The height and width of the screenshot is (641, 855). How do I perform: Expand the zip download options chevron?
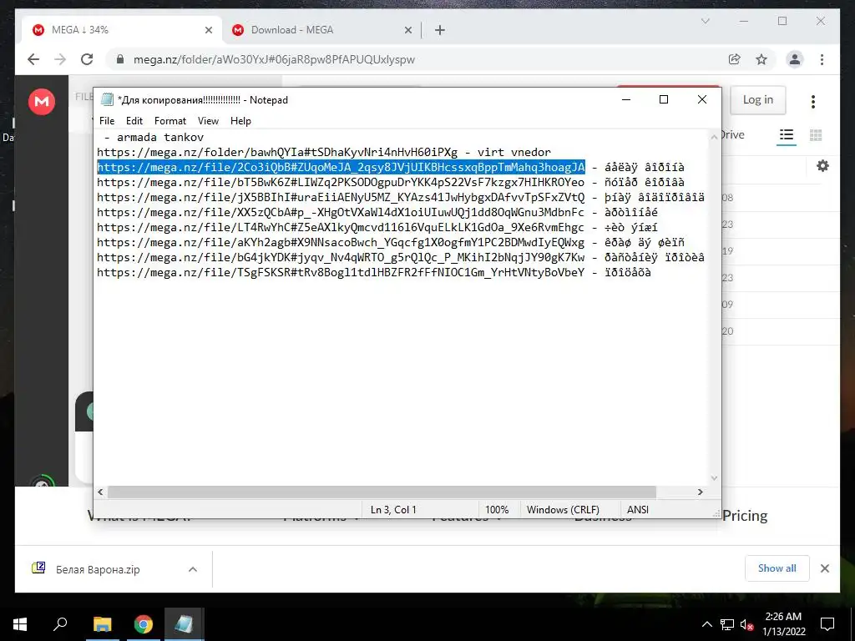pyautogui.click(x=193, y=569)
